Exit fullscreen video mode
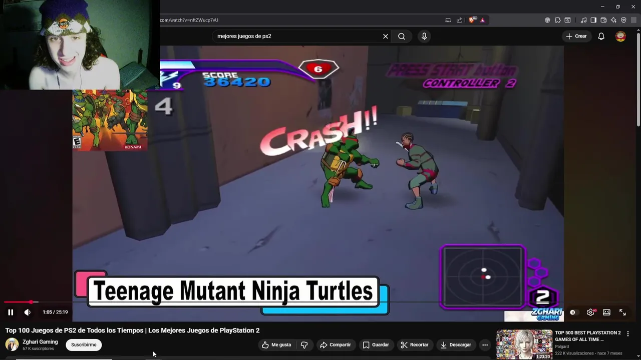The image size is (641, 360). pos(622,312)
